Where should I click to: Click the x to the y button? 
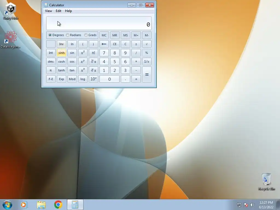pos(83,62)
